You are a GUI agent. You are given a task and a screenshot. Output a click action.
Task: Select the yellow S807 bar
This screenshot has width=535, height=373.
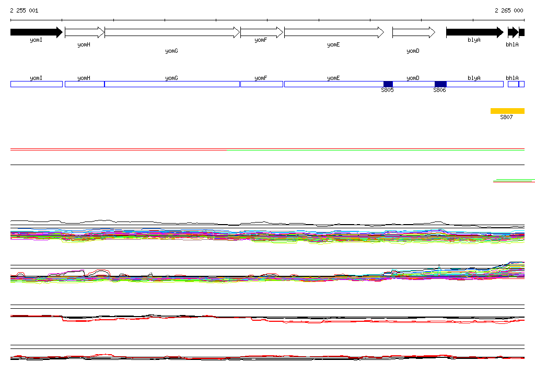pos(507,111)
